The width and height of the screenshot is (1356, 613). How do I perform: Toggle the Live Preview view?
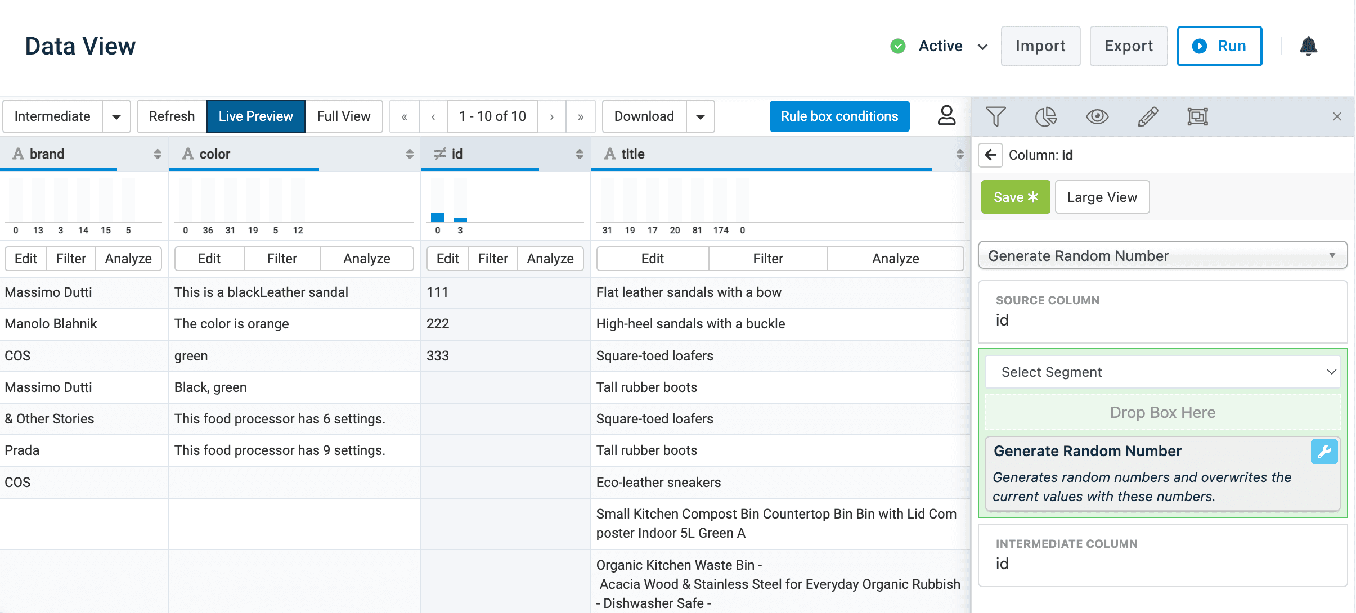coord(255,116)
